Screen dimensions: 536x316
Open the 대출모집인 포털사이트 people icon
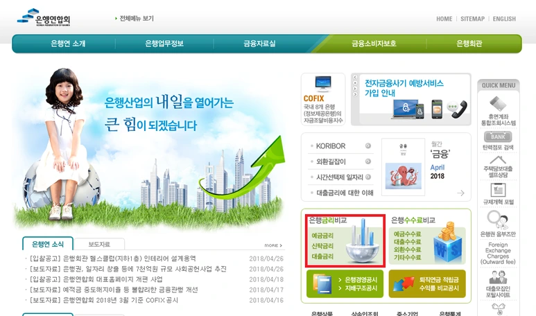(x=498, y=277)
